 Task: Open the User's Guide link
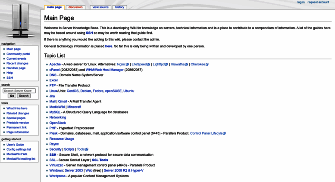tap(15, 145)
